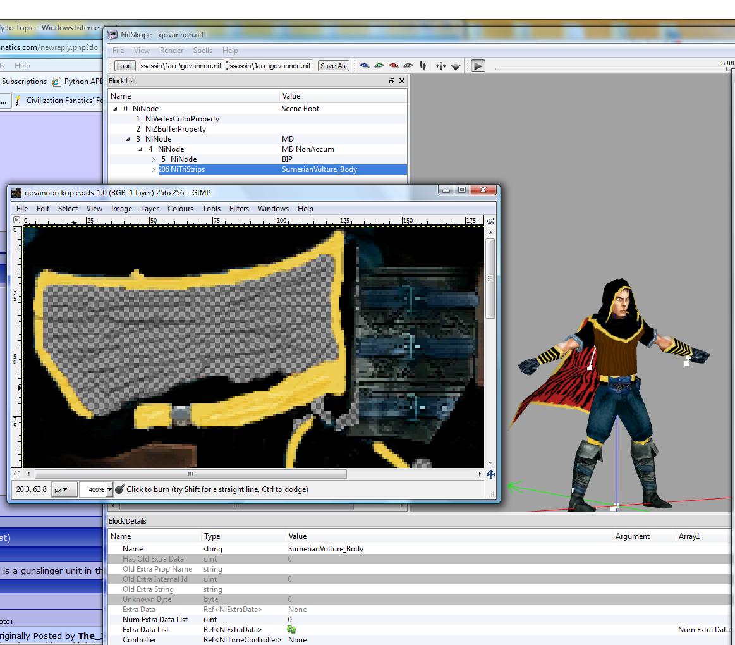Open the NifSkope View menu
The height and width of the screenshot is (645, 735).
142,51
